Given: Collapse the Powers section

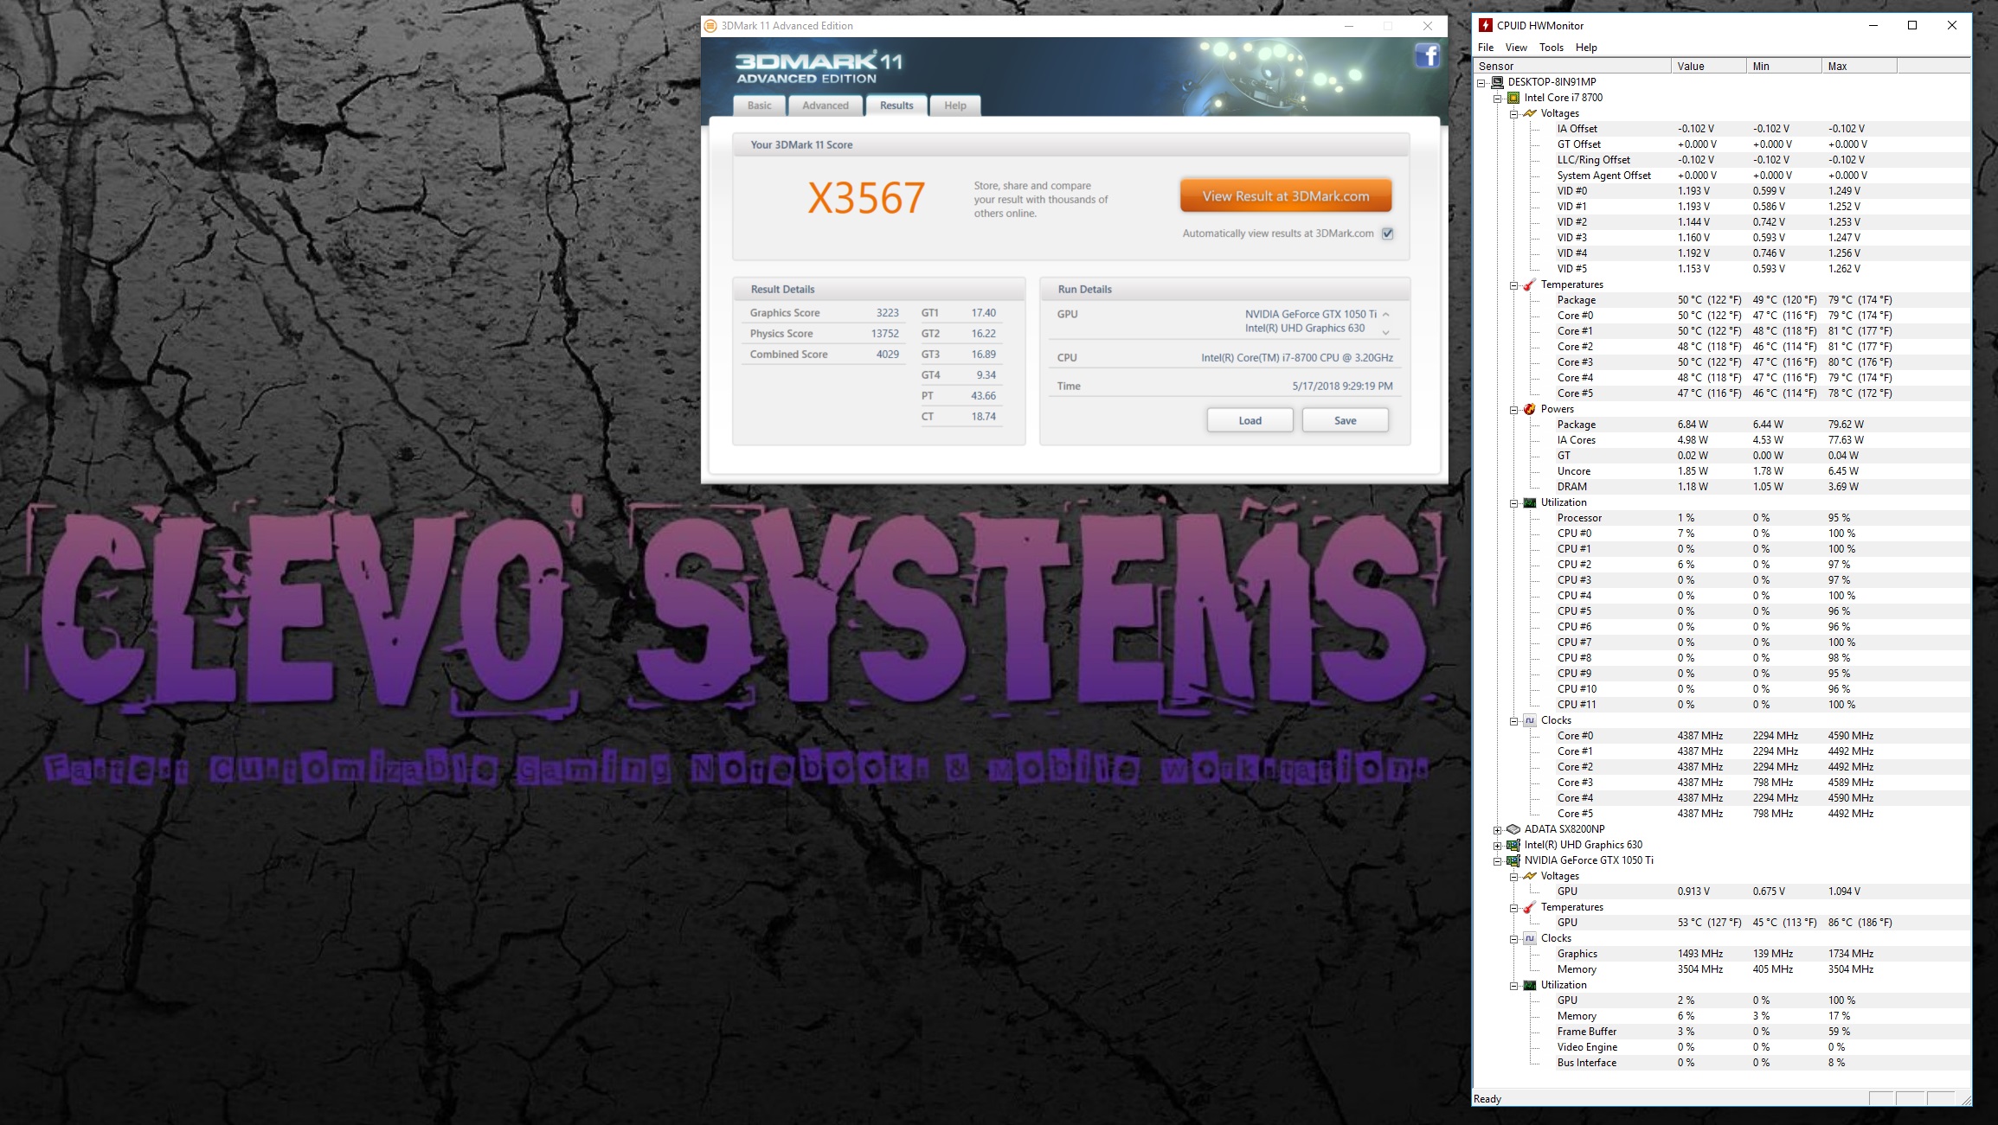Looking at the screenshot, I should click(1514, 410).
